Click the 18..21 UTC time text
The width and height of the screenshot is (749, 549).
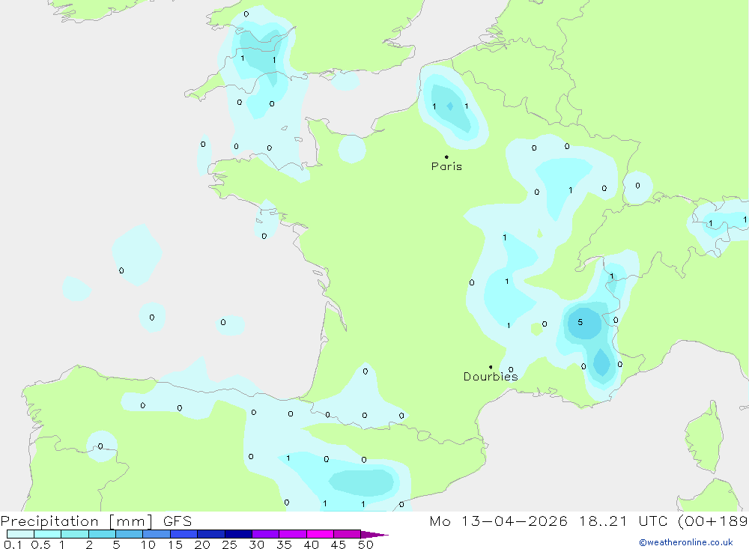(623, 521)
